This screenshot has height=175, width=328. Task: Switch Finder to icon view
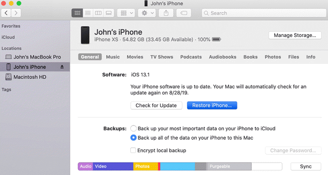[77, 13]
